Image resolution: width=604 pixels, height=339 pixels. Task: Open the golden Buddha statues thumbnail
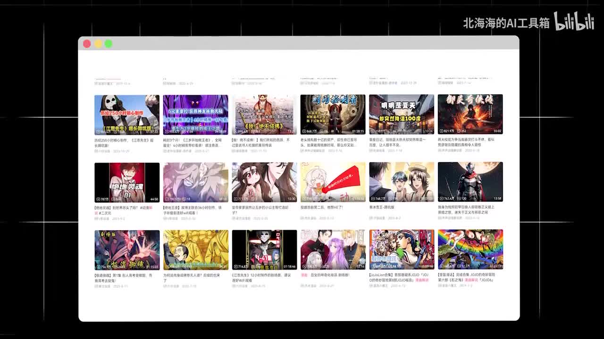195,250
